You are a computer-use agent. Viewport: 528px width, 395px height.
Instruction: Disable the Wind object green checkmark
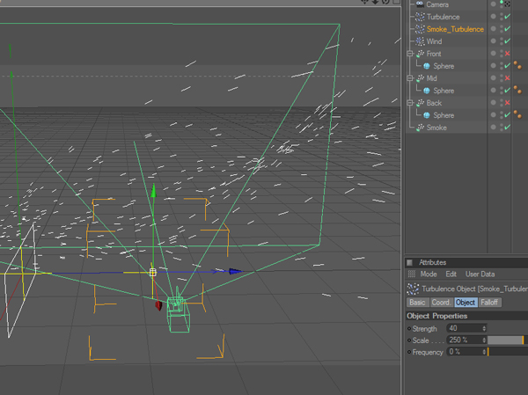(508, 41)
